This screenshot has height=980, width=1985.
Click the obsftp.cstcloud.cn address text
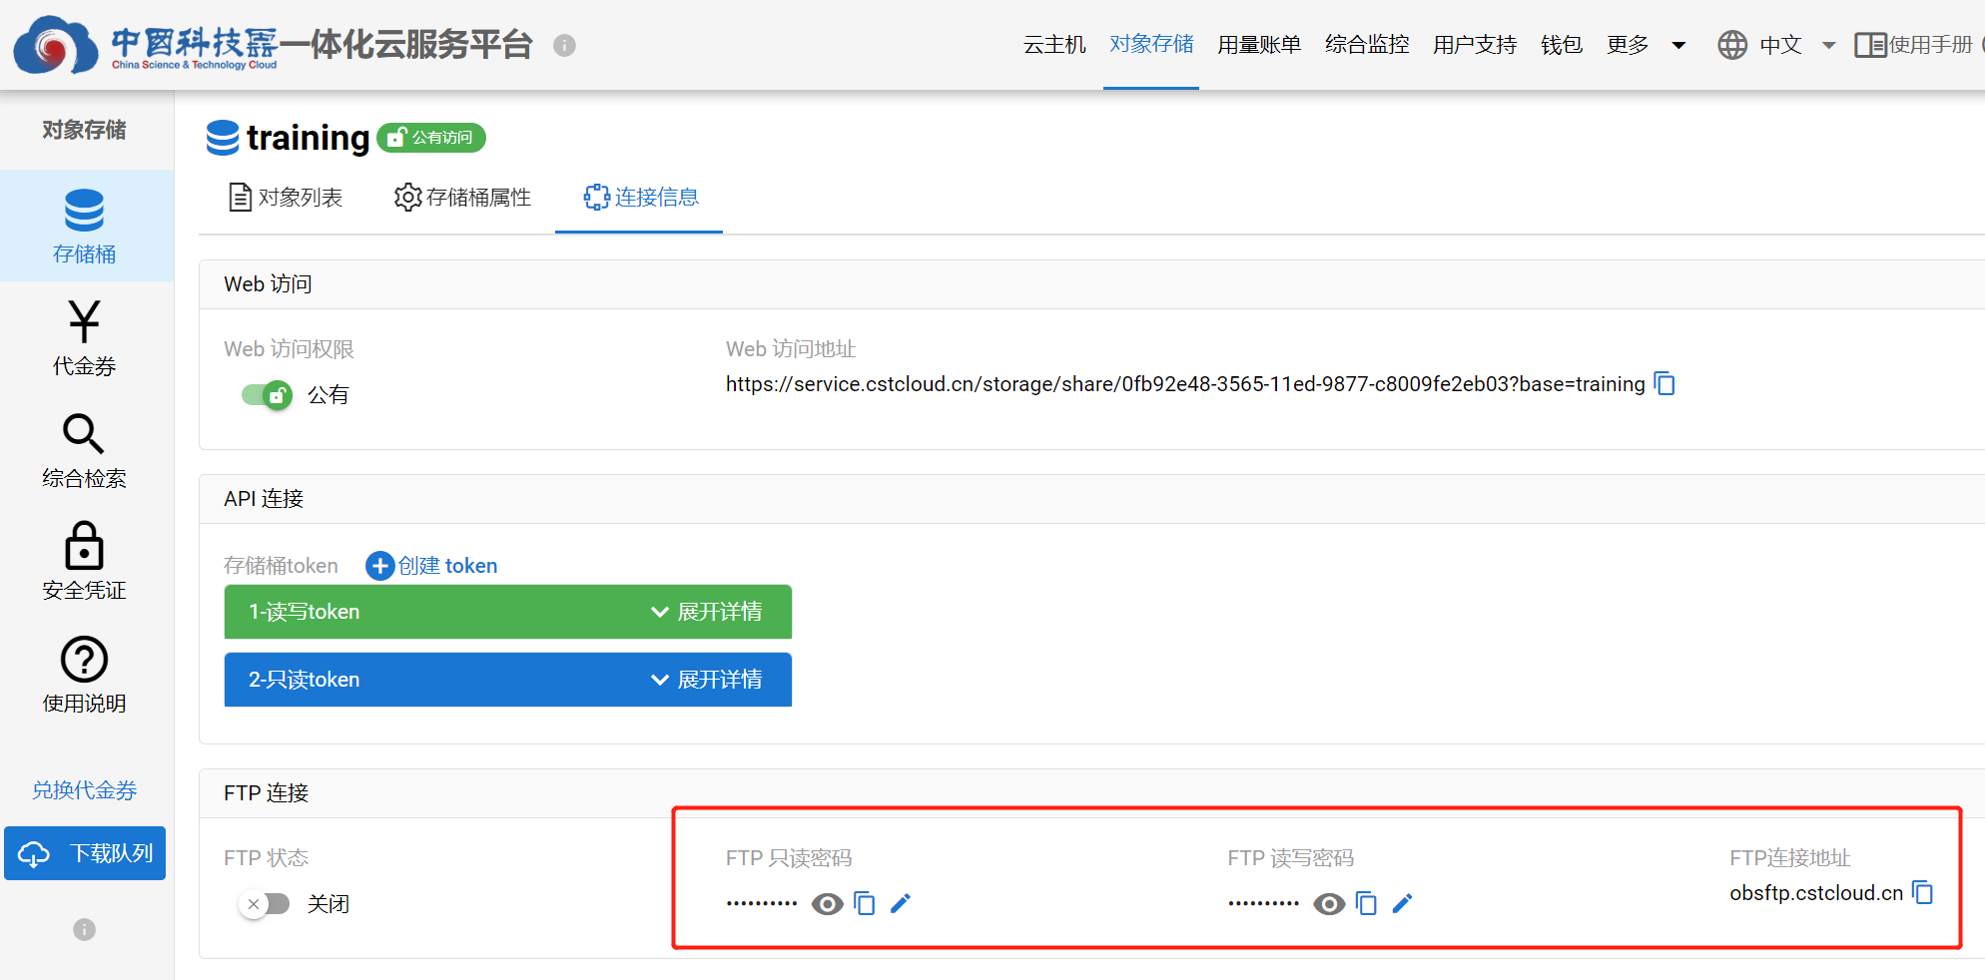1816,893
